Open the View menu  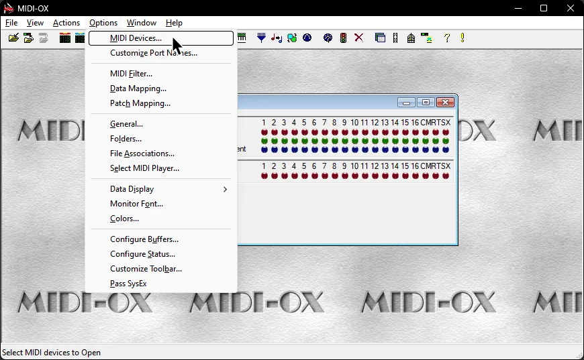coord(35,23)
